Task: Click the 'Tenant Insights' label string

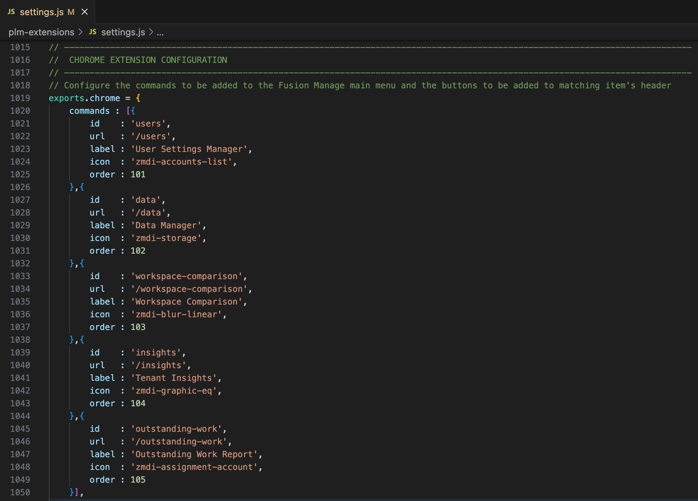Action: [x=174, y=378]
